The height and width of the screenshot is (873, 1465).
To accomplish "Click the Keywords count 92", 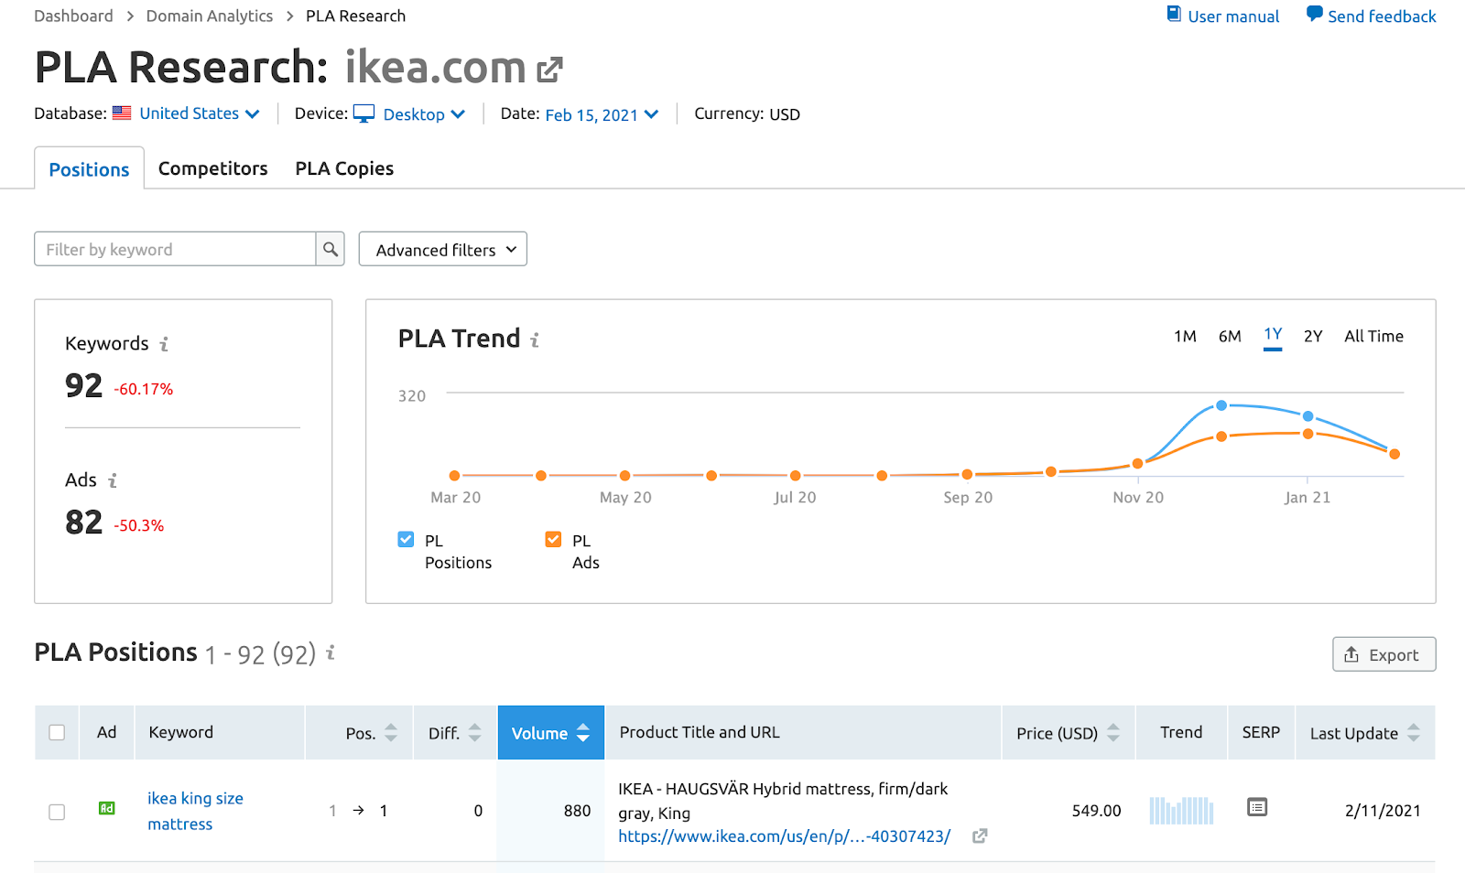I will coord(83,385).
